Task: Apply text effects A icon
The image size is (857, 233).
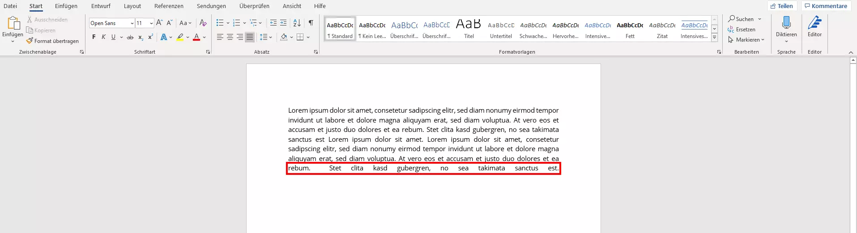Action: pos(164,37)
